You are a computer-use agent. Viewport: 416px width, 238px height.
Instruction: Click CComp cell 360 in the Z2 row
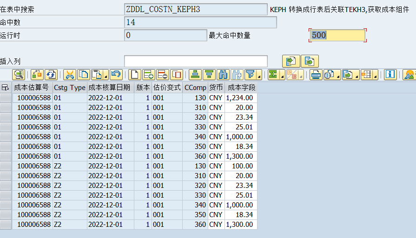tap(195, 225)
